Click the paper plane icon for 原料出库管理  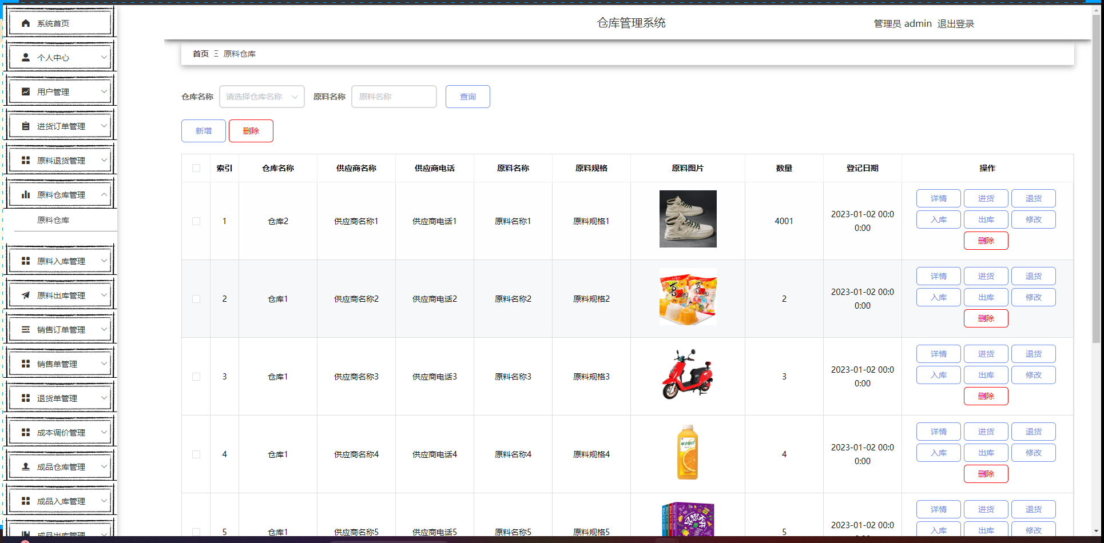pos(26,295)
